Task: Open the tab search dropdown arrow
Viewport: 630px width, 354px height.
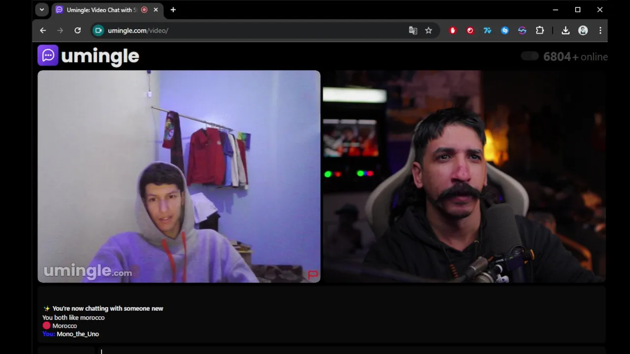Action: [42, 10]
